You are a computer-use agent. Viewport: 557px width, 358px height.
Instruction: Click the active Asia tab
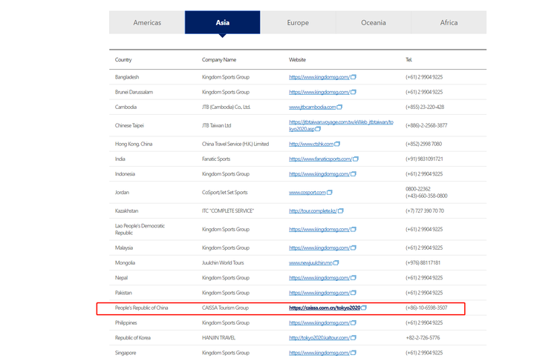[x=222, y=22]
